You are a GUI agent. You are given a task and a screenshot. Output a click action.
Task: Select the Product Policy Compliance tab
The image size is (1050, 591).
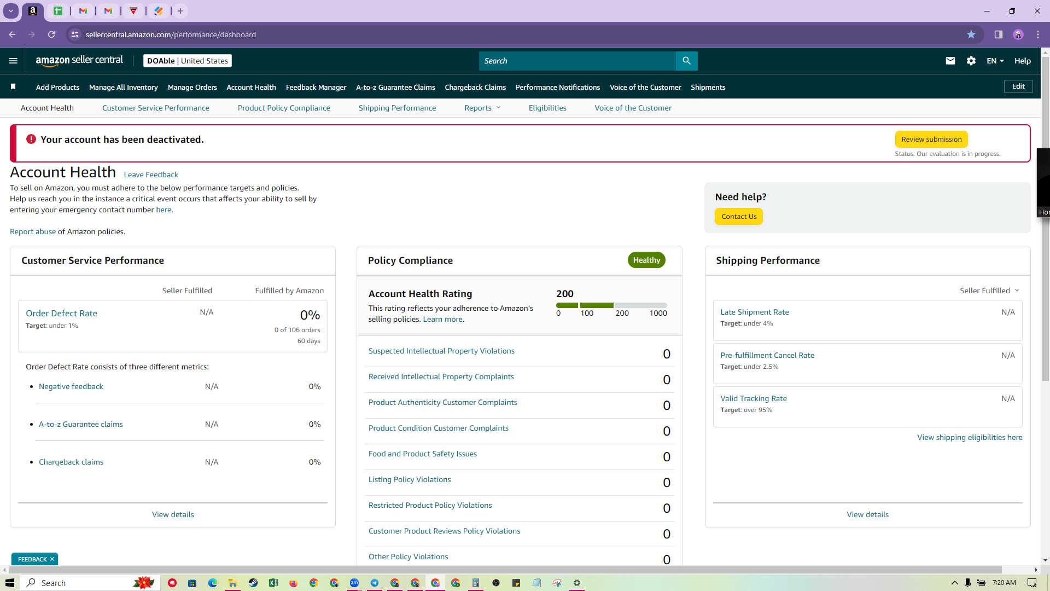pos(284,108)
